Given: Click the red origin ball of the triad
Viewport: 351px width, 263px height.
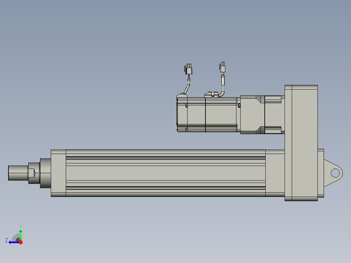Looking at the screenshot, I should pyautogui.click(x=21, y=242).
